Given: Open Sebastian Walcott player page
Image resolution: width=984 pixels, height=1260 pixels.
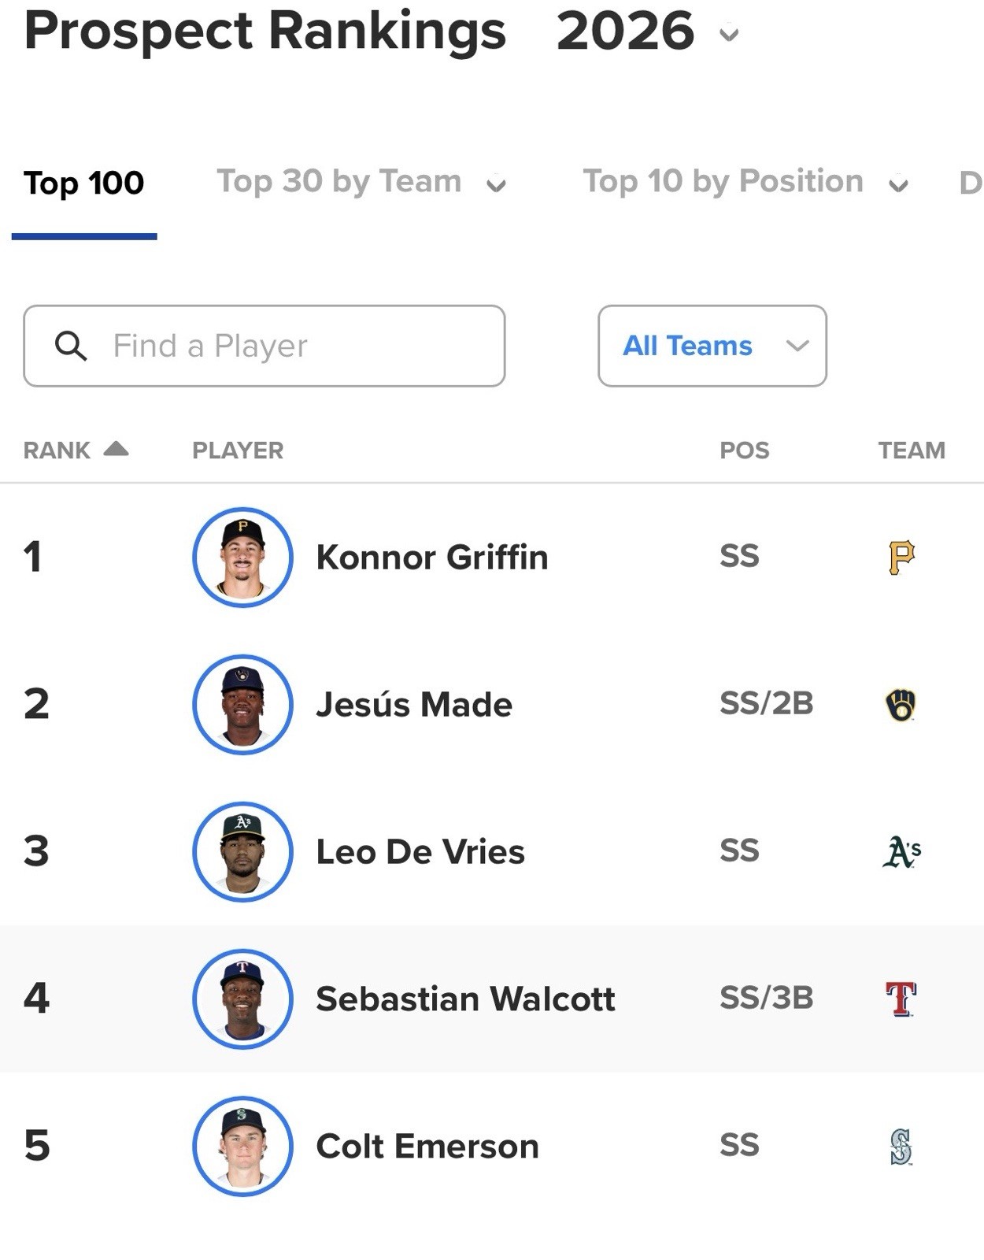Looking at the screenshot, I should pos(465,999).
